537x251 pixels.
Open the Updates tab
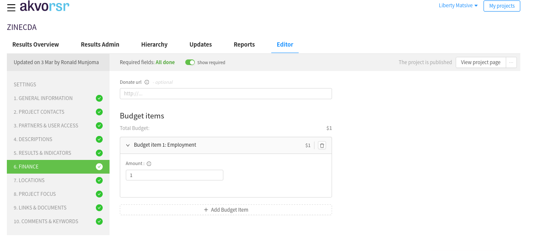[201, 44]
